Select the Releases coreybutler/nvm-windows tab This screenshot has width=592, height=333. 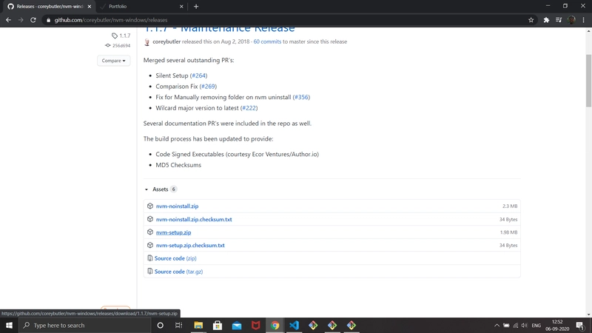49,7
